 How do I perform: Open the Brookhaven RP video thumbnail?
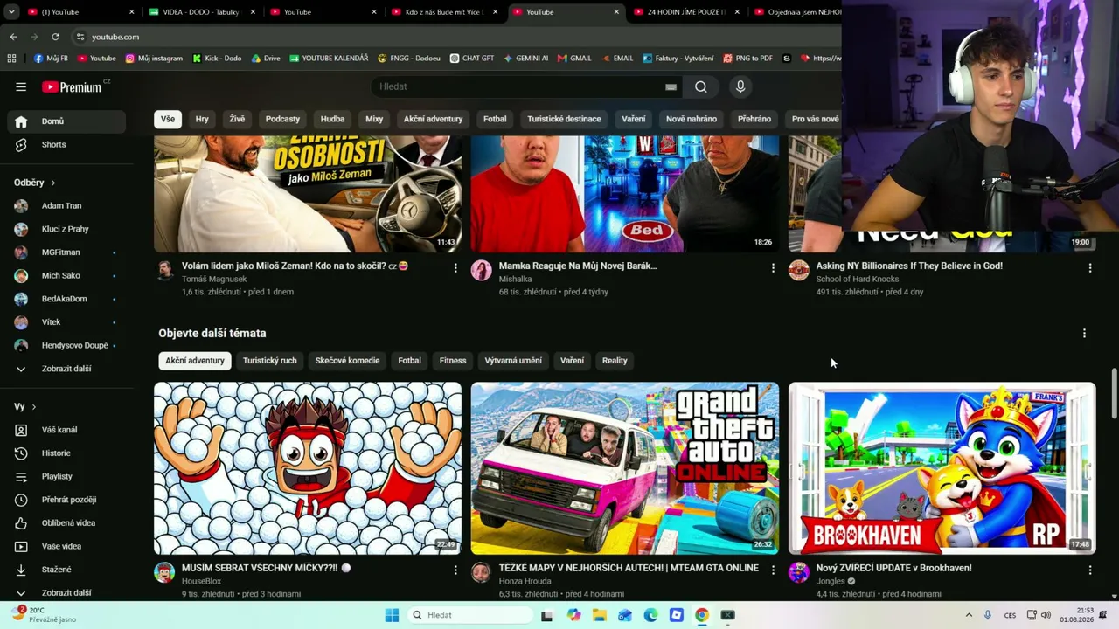tap(942, 468)
